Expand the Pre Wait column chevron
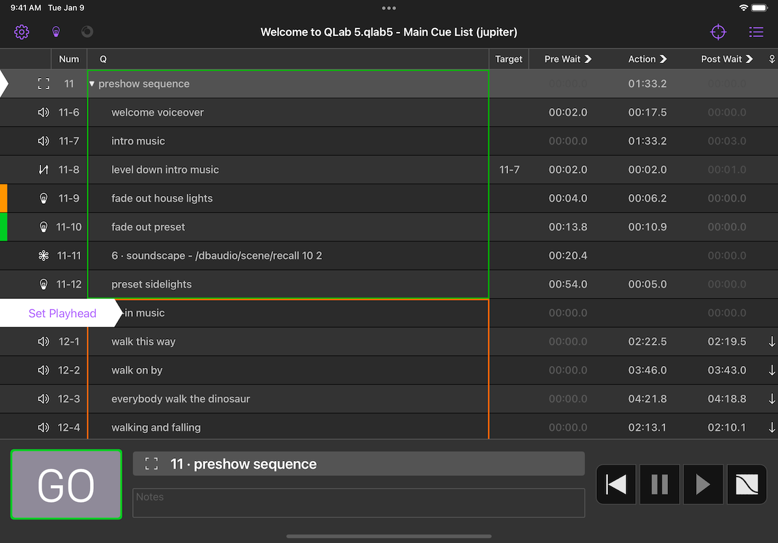This screenshot has height=543, width=778. click(x=588, y=59)
